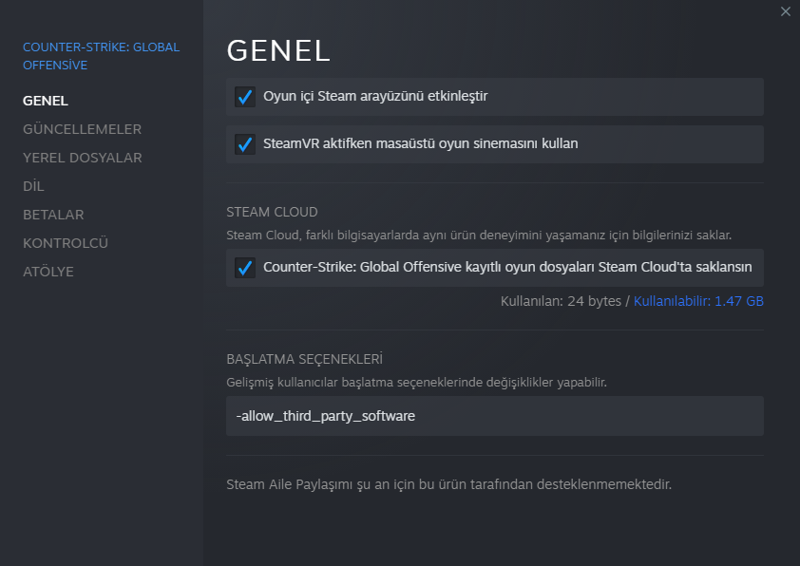Focus the launch options text field

point(494,416)
